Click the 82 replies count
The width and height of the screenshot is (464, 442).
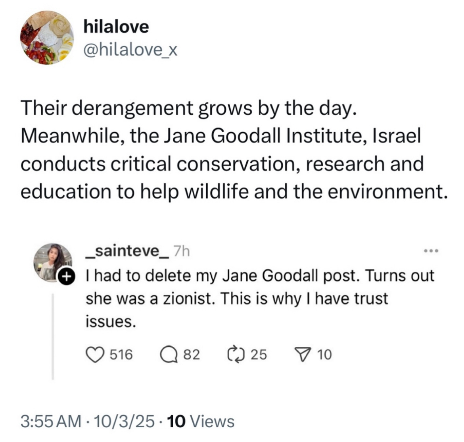pos(192,355)
